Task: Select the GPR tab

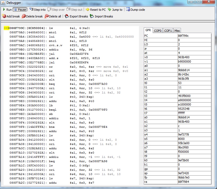Action: click(x=148, y=30)
